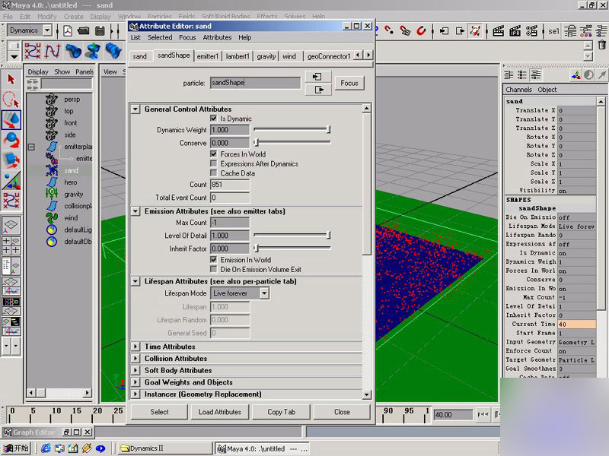Image resolution: width=609 pixels, height=456 pixels.
Task: Switch to the emitter1 tab
Action: pos(208,56)
